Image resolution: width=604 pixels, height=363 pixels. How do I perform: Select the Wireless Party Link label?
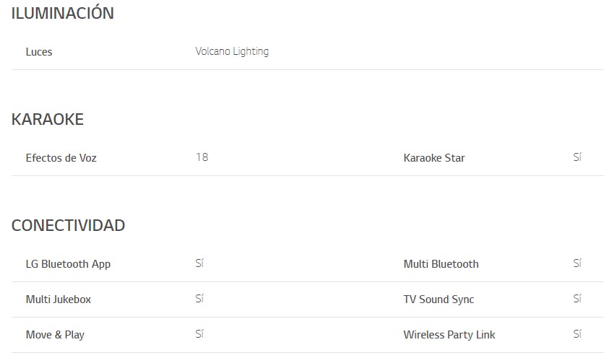pyautogui.click(x=449, y=335)
